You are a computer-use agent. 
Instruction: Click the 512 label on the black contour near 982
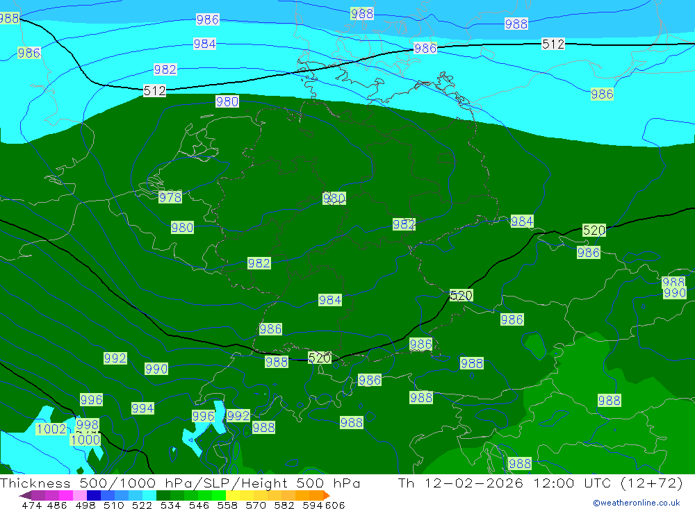pyautogui.click(x=155, y=91)
